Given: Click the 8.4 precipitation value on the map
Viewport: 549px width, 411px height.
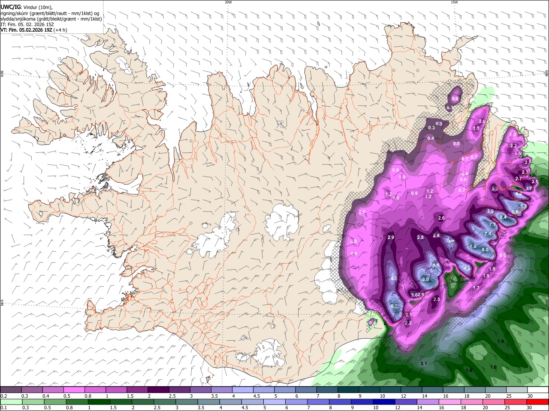Looking at the screenshot, I should [x=504, y=217].
